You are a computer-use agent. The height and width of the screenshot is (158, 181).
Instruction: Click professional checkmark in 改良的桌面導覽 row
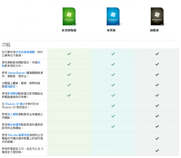(113, 54)
